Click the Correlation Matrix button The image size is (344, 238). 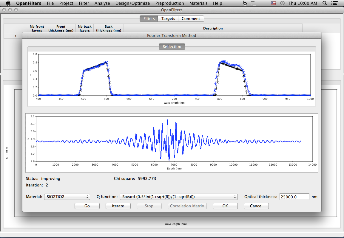tap(187, 206)
